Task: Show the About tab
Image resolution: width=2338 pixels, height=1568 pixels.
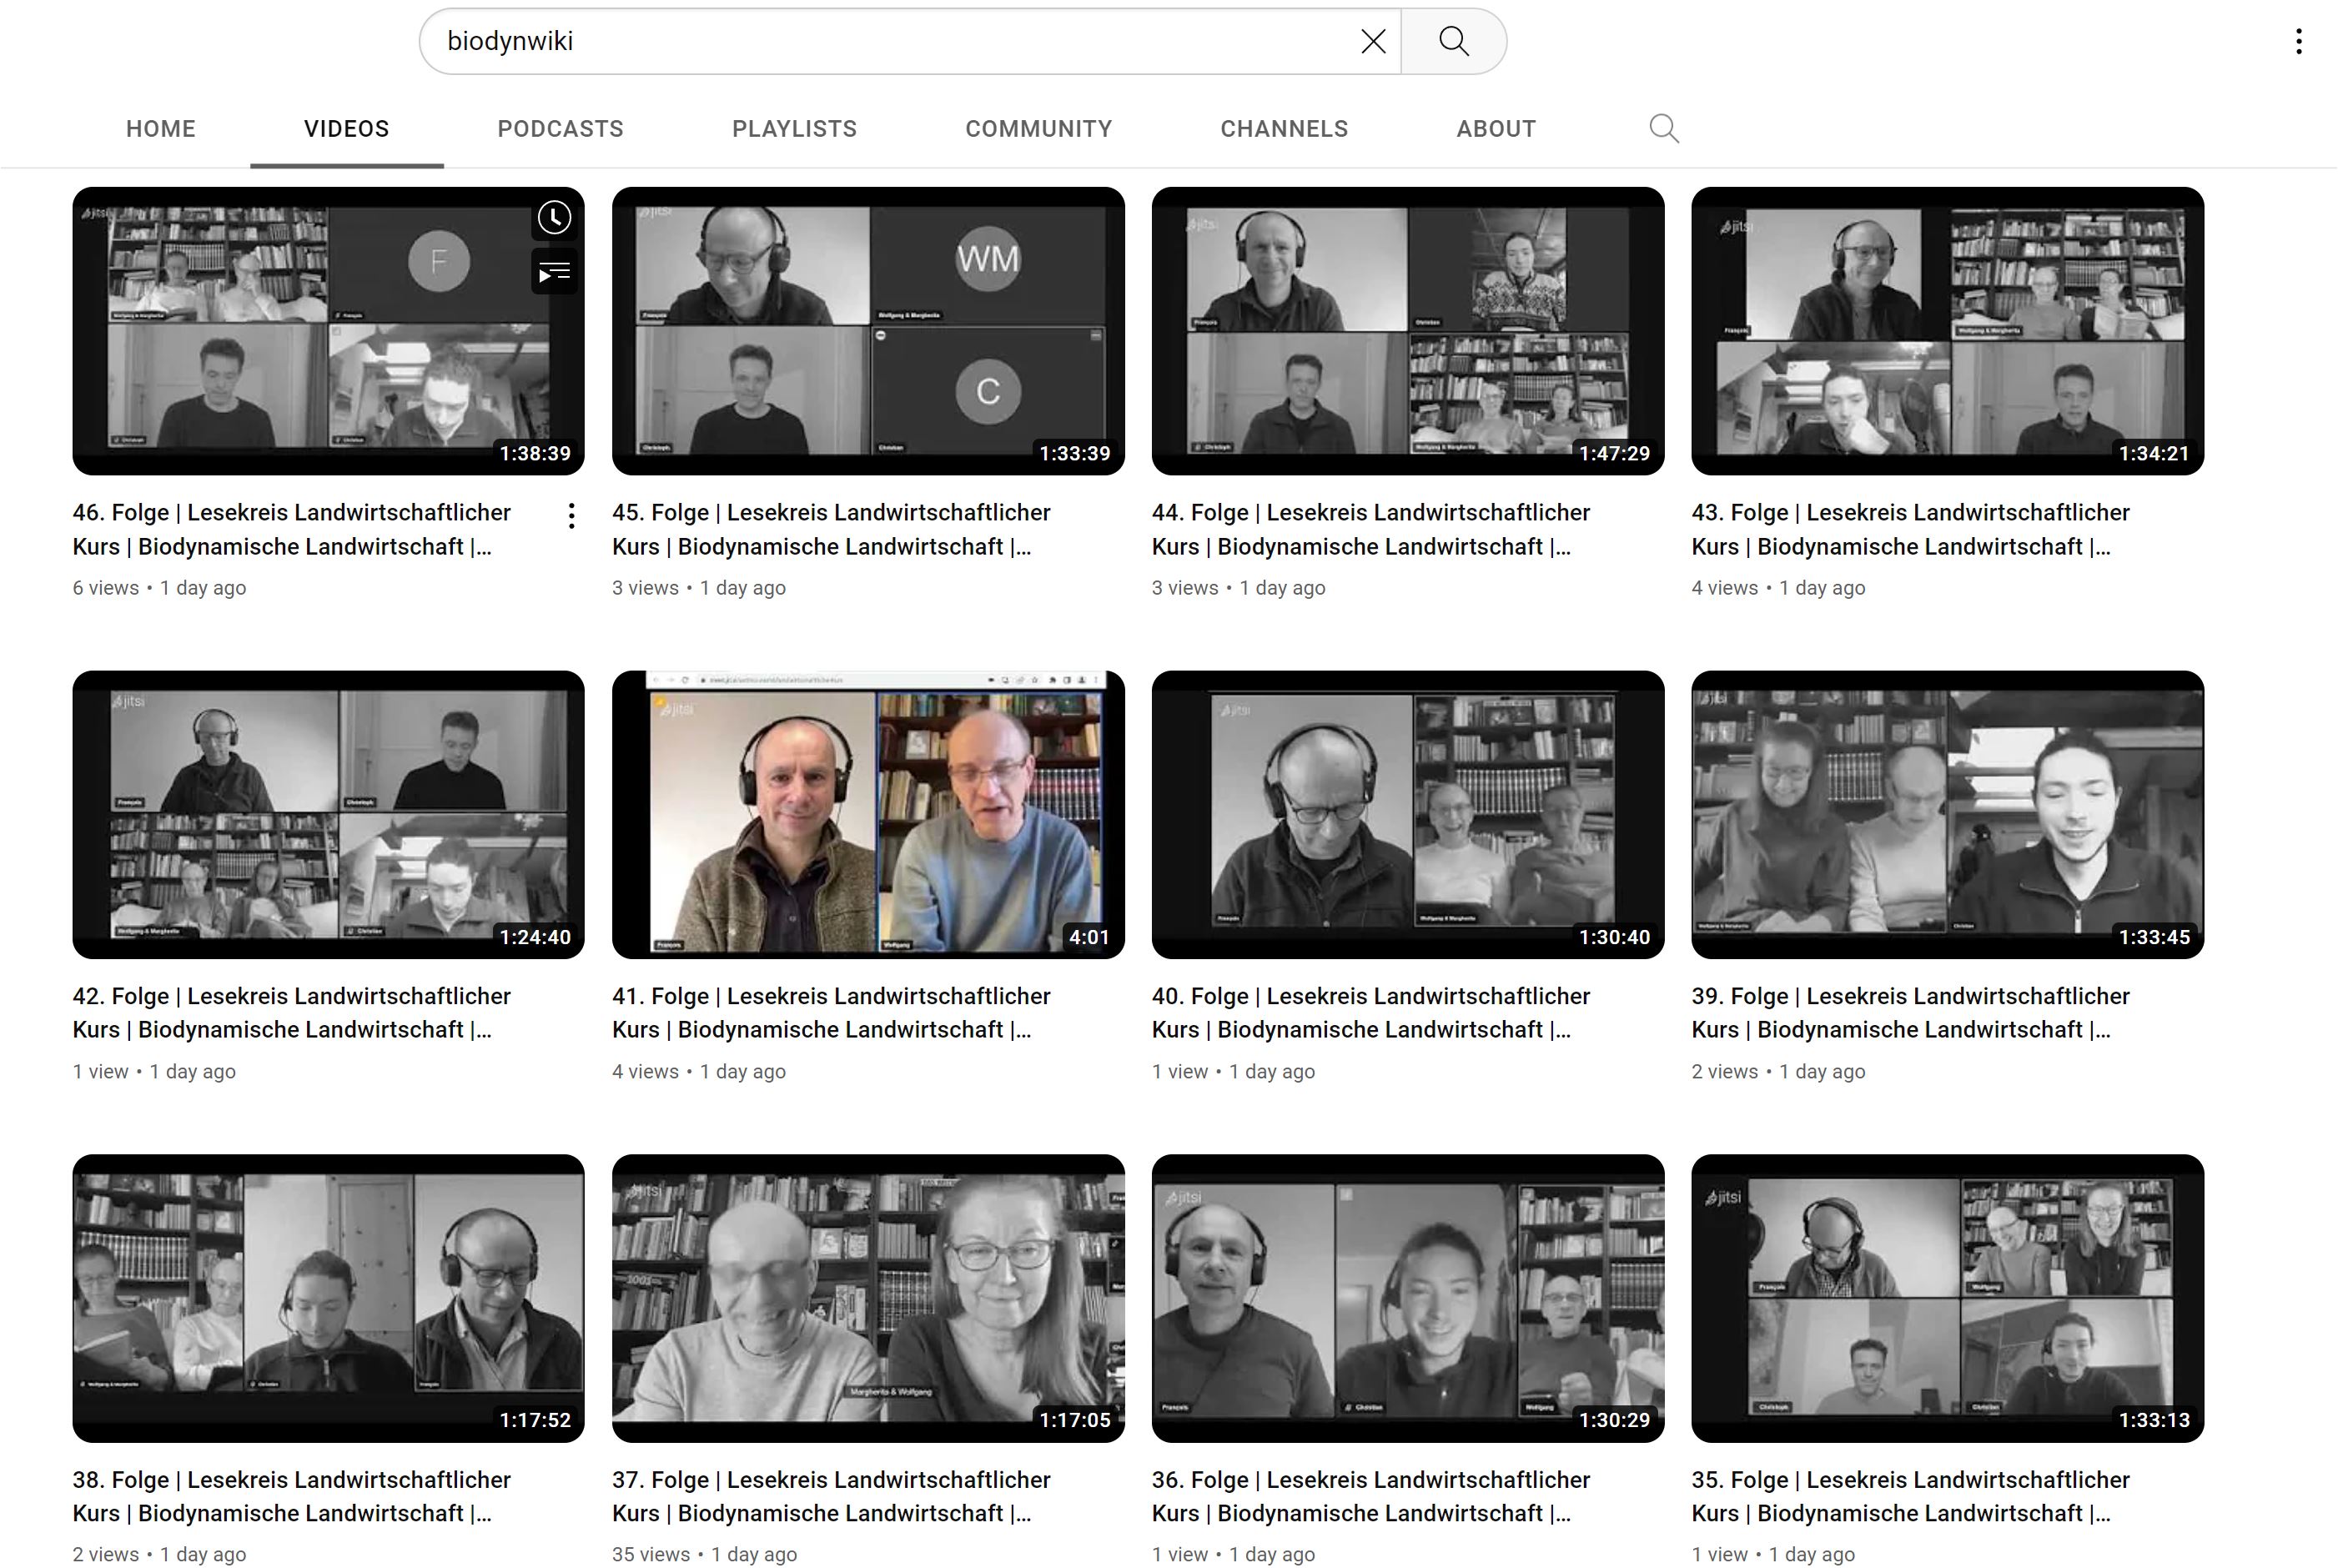Action: tap(1495, 129)
